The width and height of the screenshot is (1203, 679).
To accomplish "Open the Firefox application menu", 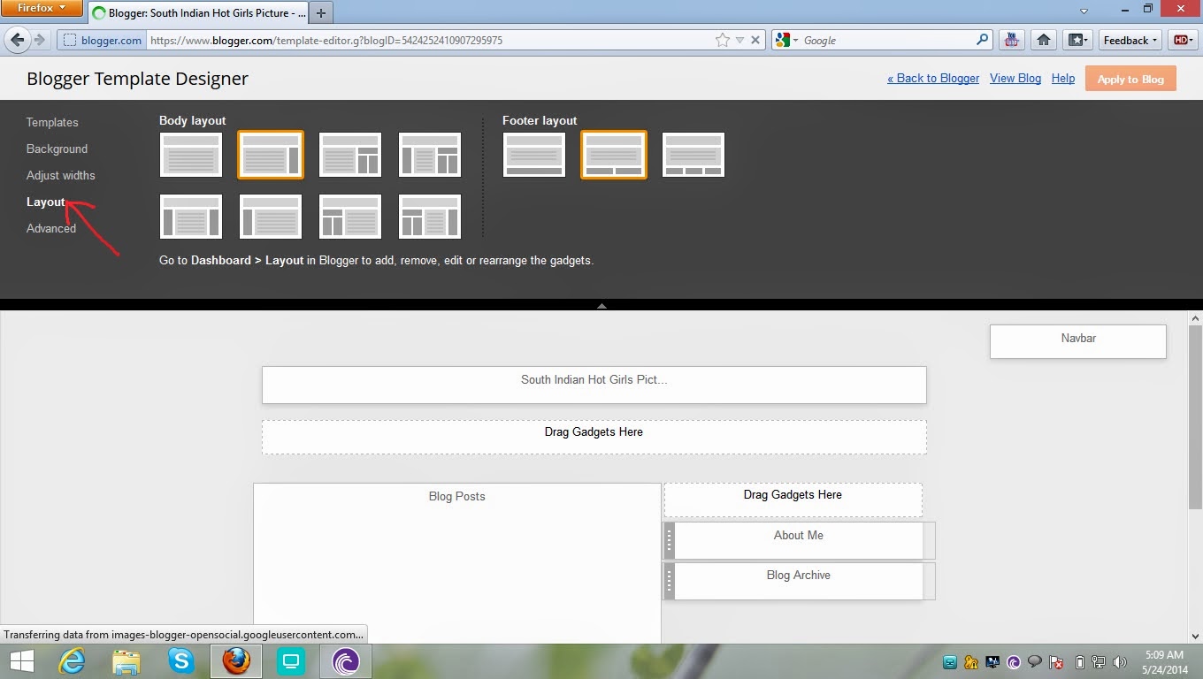I will coord(42,8).
